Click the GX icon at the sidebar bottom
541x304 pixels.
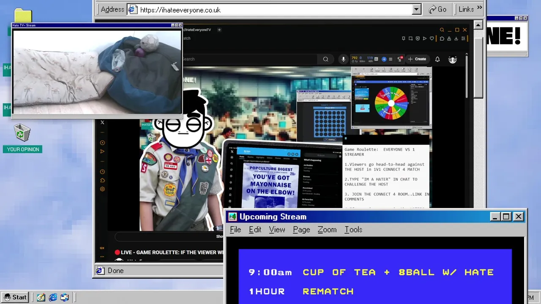102,248
